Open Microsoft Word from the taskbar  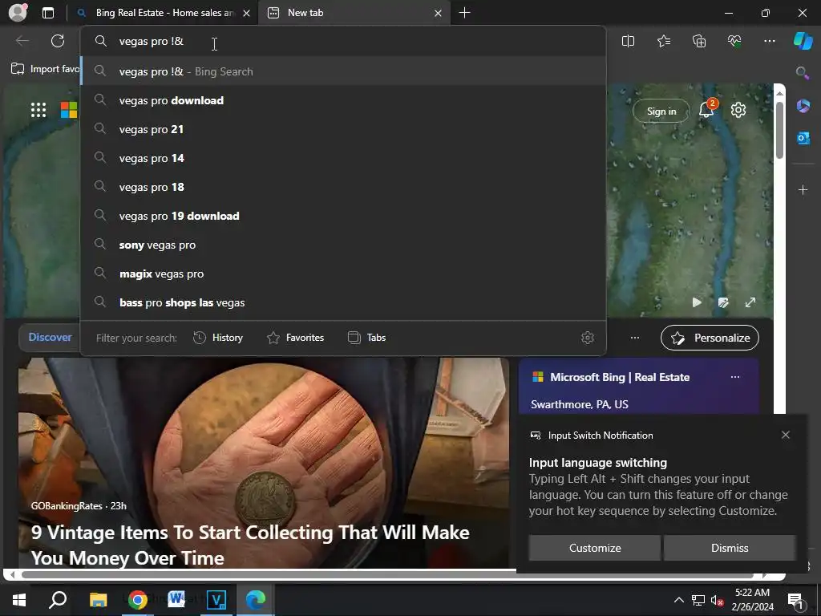[176, 600]
